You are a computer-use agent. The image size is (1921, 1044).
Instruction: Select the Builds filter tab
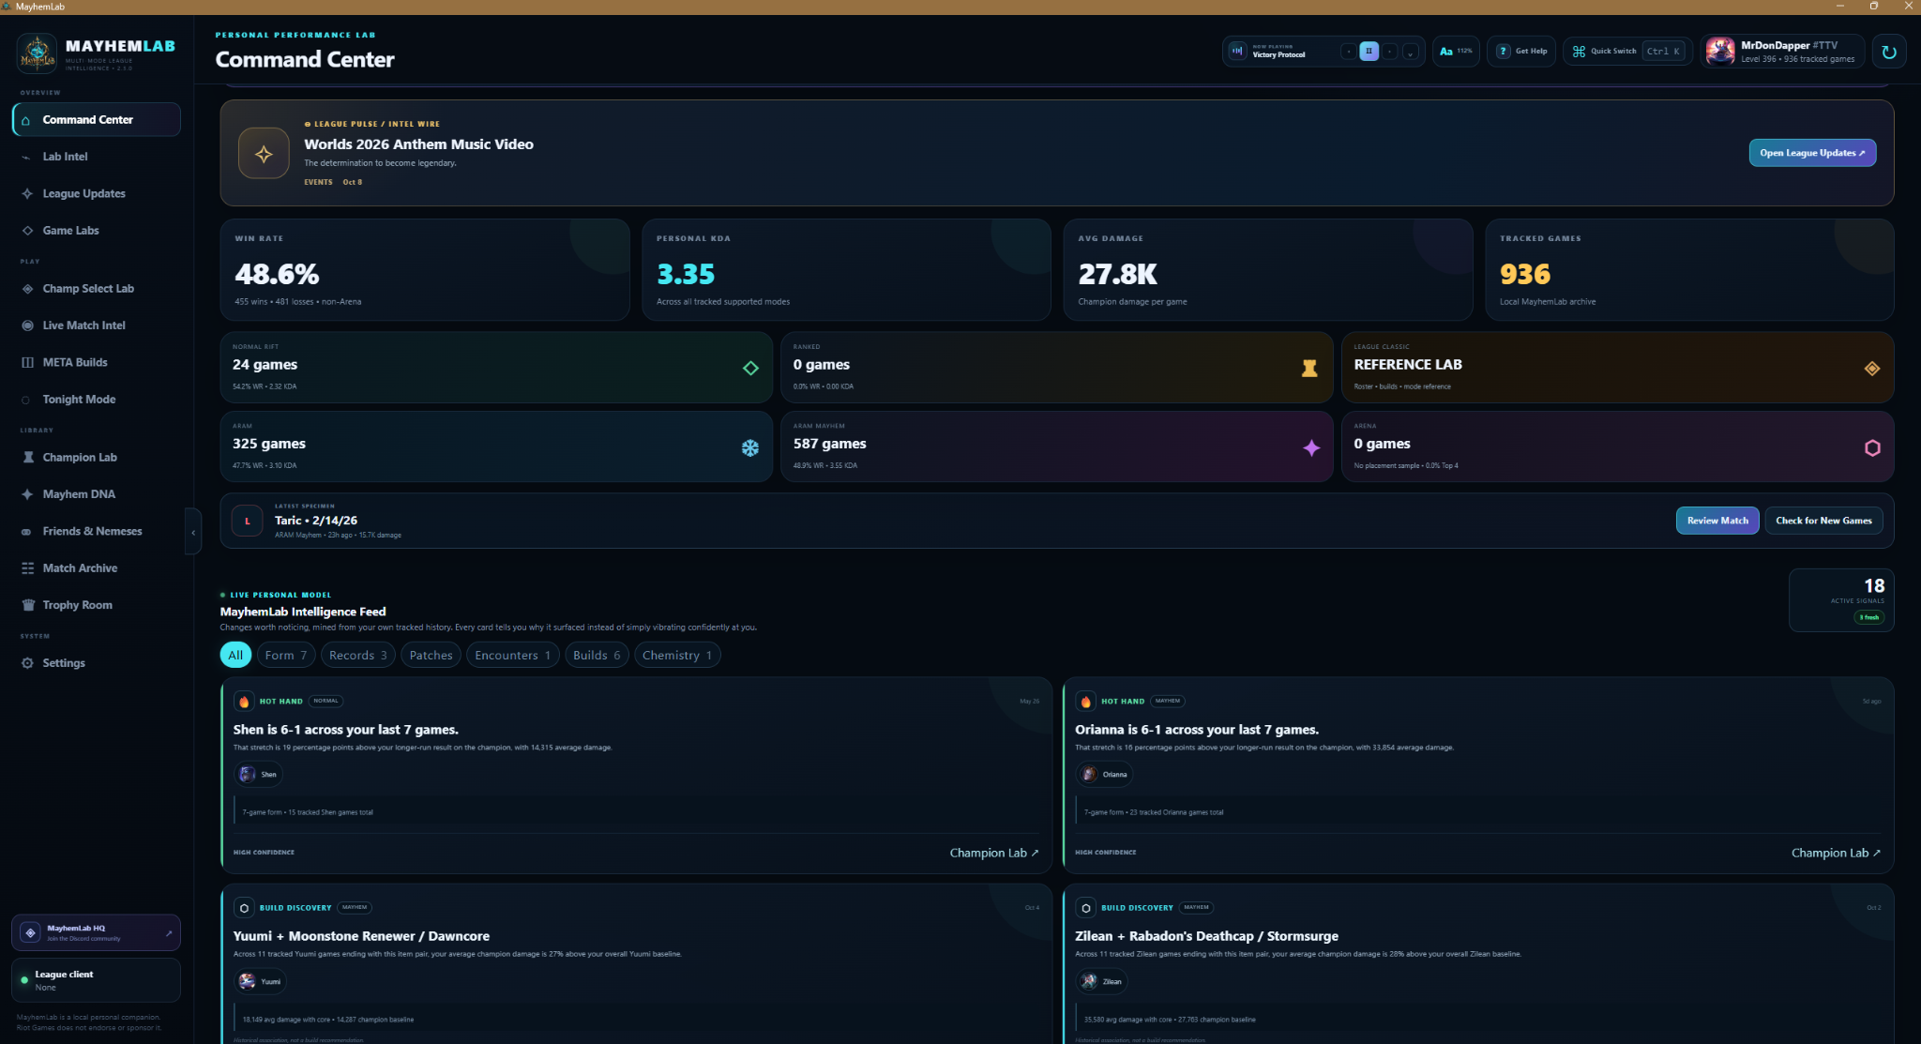tap(597, 655)
